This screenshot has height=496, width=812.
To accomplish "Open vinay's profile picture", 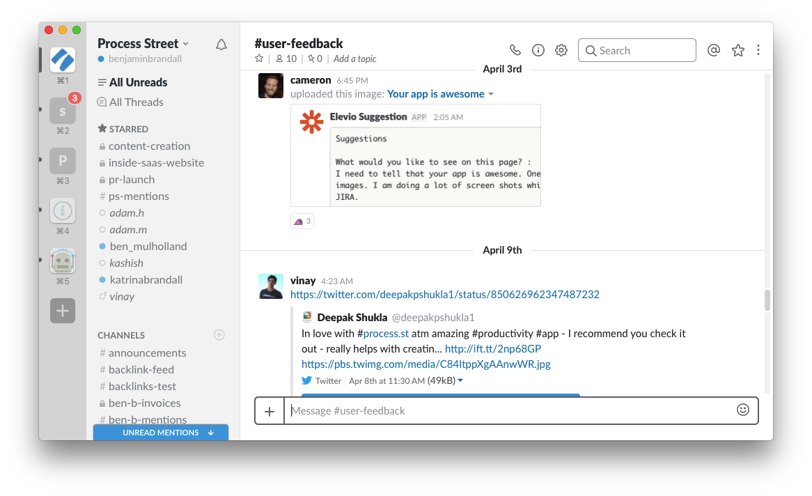I will point(271,286).
